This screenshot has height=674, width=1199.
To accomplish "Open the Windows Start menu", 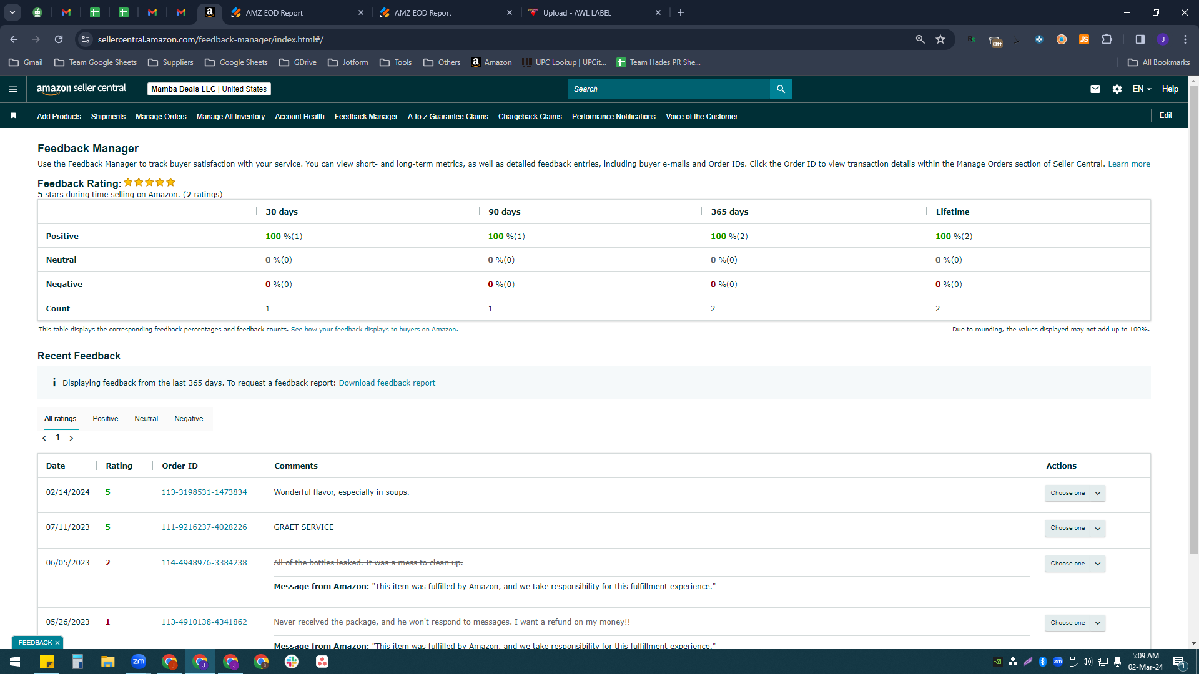I will click(15, 662).
